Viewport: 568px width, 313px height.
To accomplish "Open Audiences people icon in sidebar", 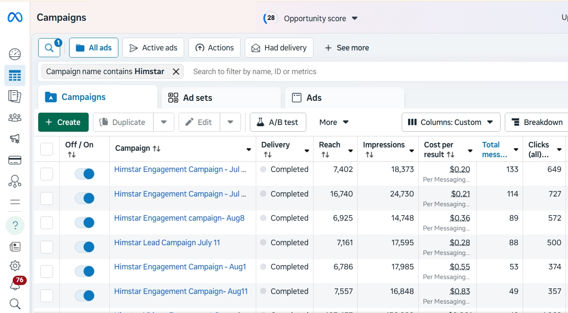I will click(15, 118).
